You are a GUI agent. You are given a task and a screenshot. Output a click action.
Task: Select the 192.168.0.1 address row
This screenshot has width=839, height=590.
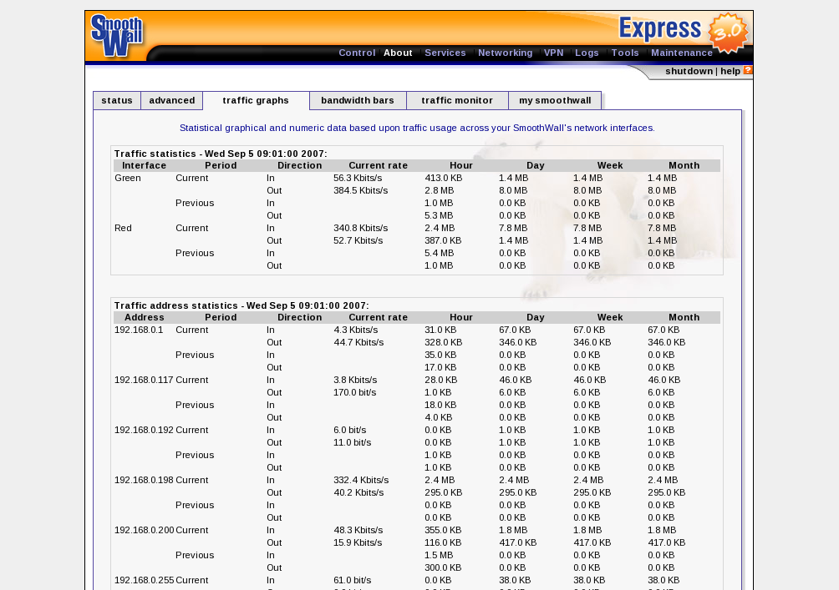139,330
